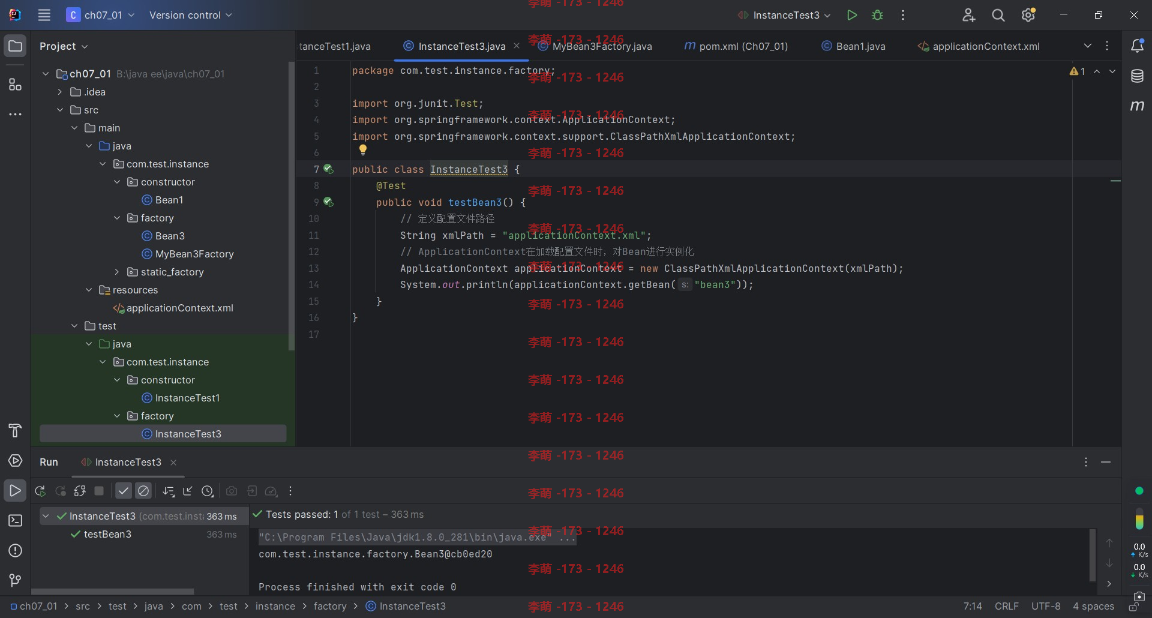1152x618 pixels.
Task: Click the test tree horizontal scrollbar
Action: point(112,591)
